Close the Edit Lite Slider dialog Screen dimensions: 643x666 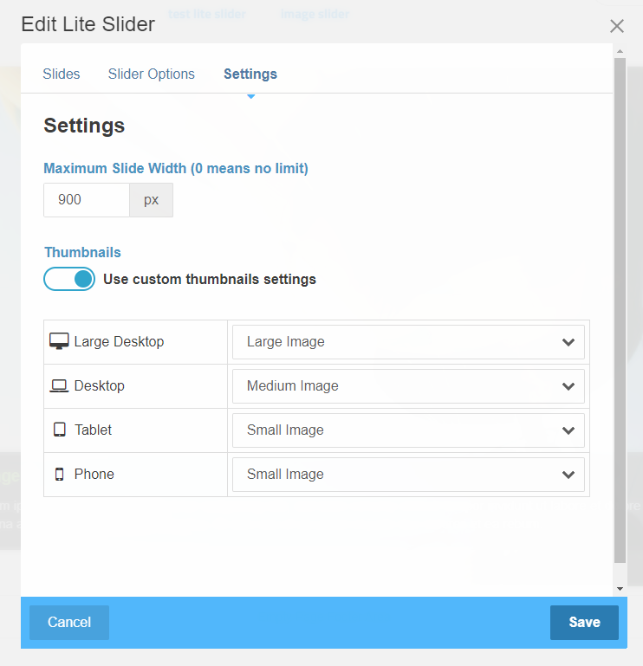coord(617,26)
